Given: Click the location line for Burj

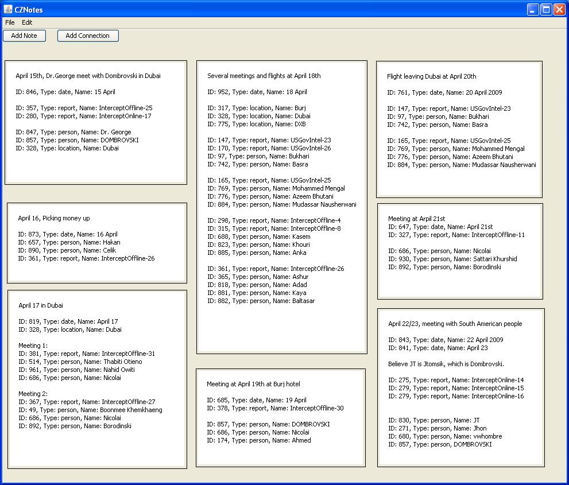Looking at the screenshot, I should tap(257, 108).
